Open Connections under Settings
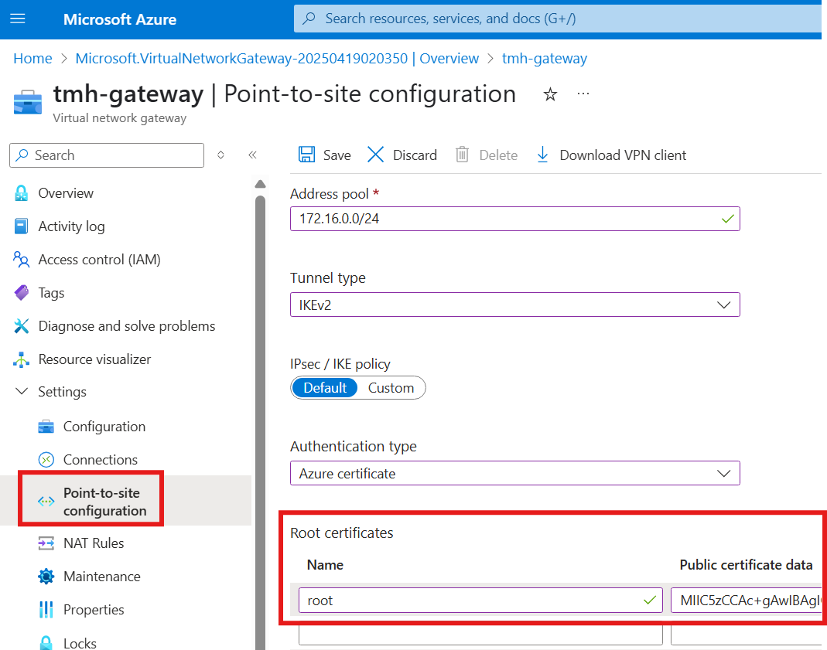Viewport: 827px width, 650px height. click(x=101, y=460)
